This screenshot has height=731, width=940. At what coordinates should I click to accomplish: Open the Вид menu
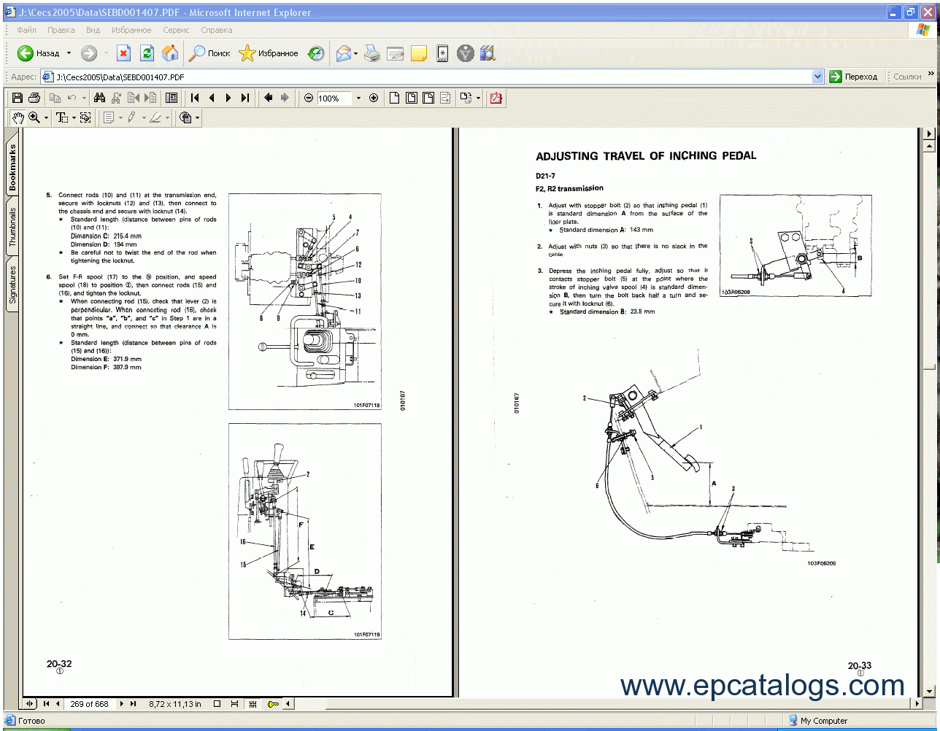point(93,30)
